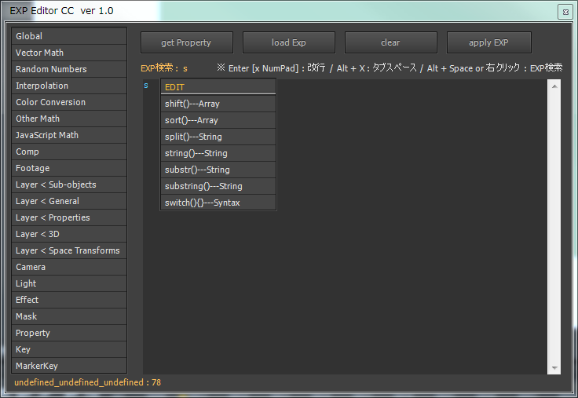Select the Key category

click(x=69, y=349)
